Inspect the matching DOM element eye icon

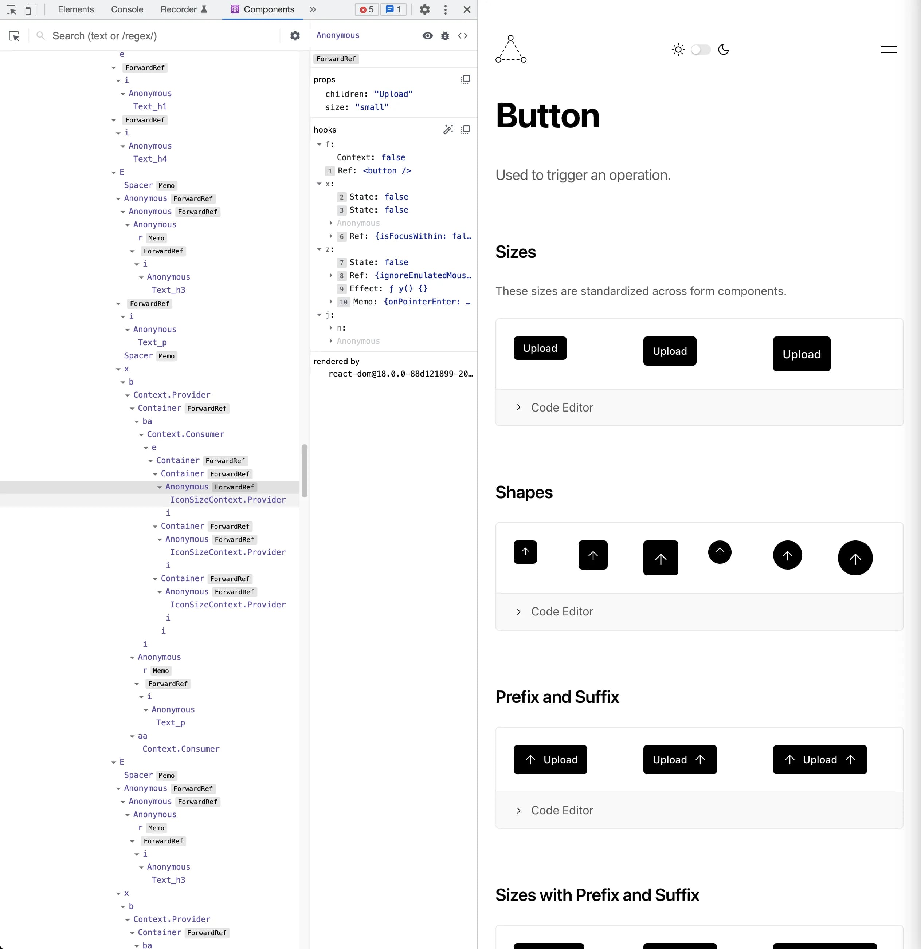(427, 35)
